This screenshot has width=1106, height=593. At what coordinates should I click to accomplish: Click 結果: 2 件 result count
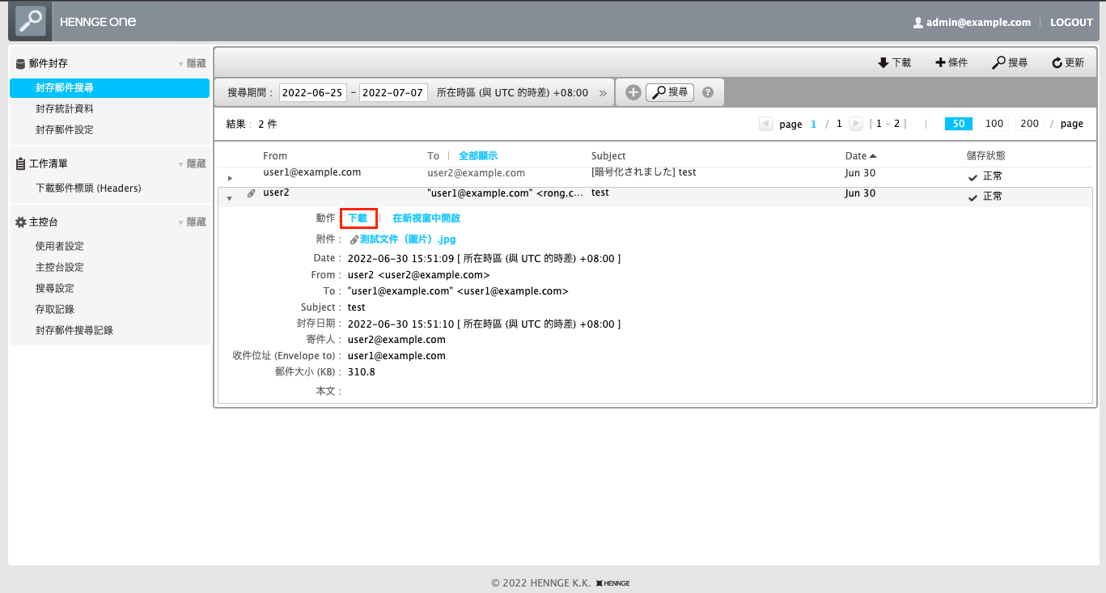tap(252, 124)
